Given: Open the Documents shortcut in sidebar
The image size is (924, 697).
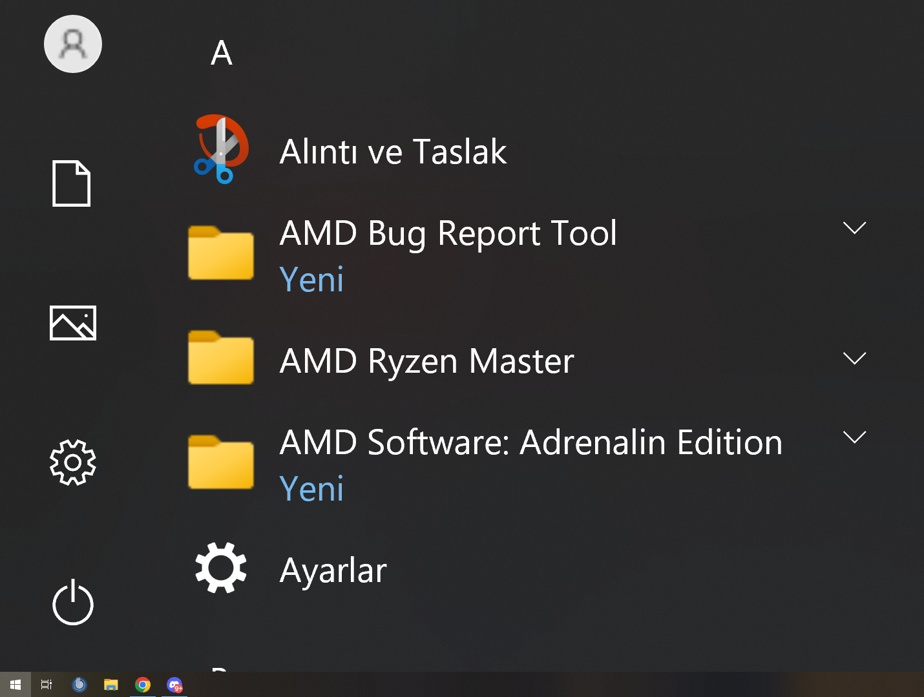Looking at the screenshot, I should [71, 183].
